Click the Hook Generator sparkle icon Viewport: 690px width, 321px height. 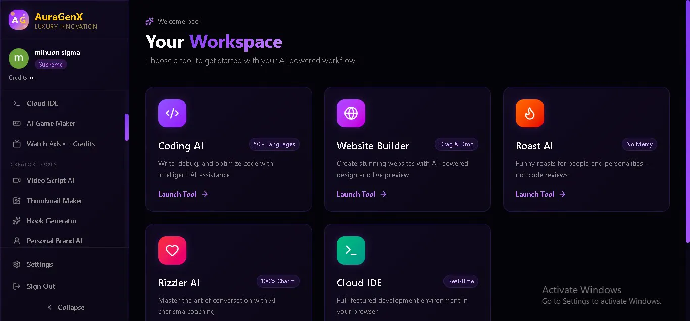17,221
